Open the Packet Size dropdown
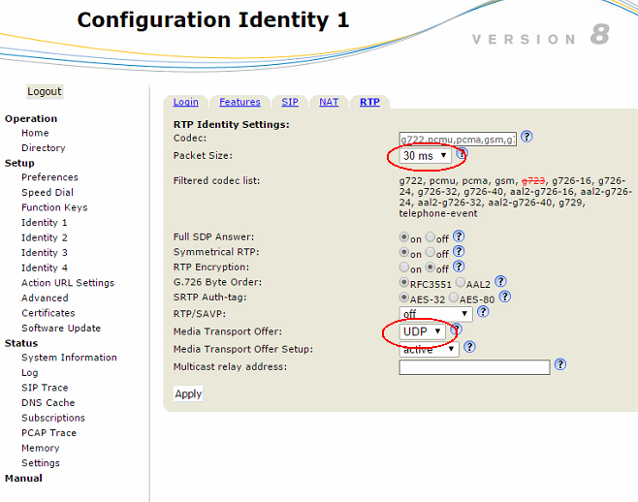 426,156
